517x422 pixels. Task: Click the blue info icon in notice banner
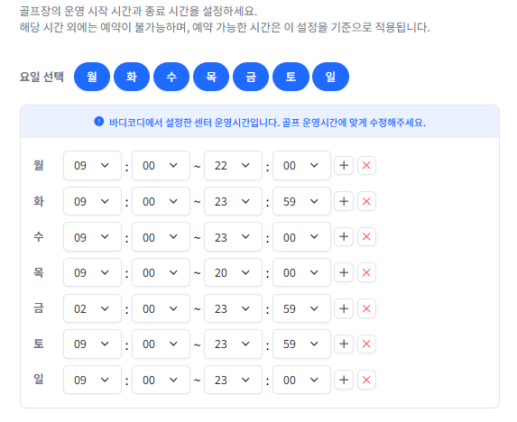[x=99, y=122]
